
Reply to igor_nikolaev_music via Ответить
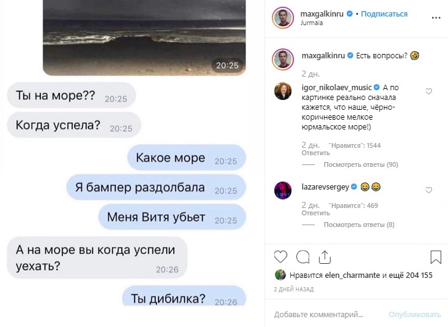pos(315,153)
